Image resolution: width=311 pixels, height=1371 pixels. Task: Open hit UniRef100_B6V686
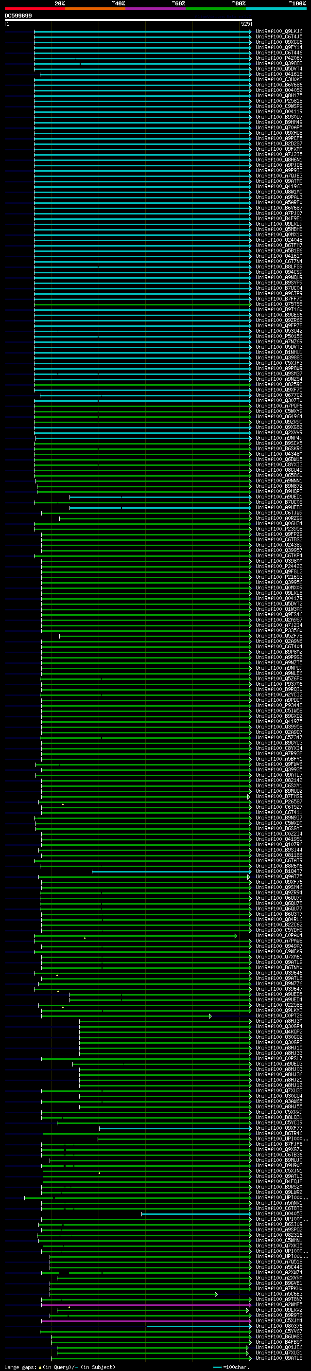pyautogui.click(x=278, y=85)
